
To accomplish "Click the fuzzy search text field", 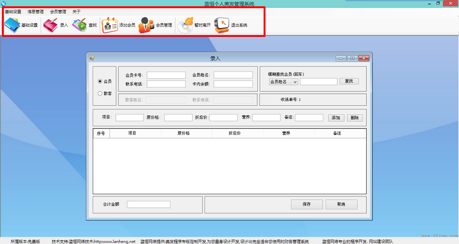I will [319, 82].
